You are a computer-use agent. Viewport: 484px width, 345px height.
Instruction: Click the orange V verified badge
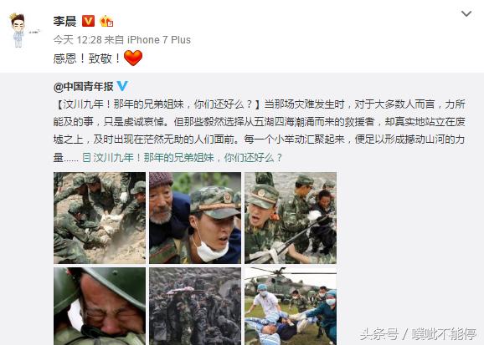click(88, 21)
